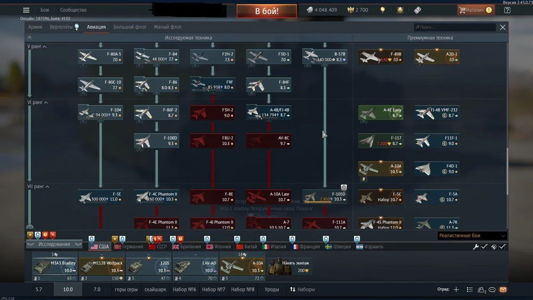Click the Golden Eagles currency icon
The image size is (533, 300).
click(351, 10)
